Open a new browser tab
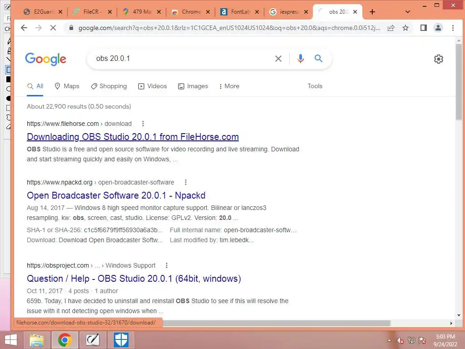The height and width of the screenshot is (349, 465). pyautogui.click(x=372, y=12)
